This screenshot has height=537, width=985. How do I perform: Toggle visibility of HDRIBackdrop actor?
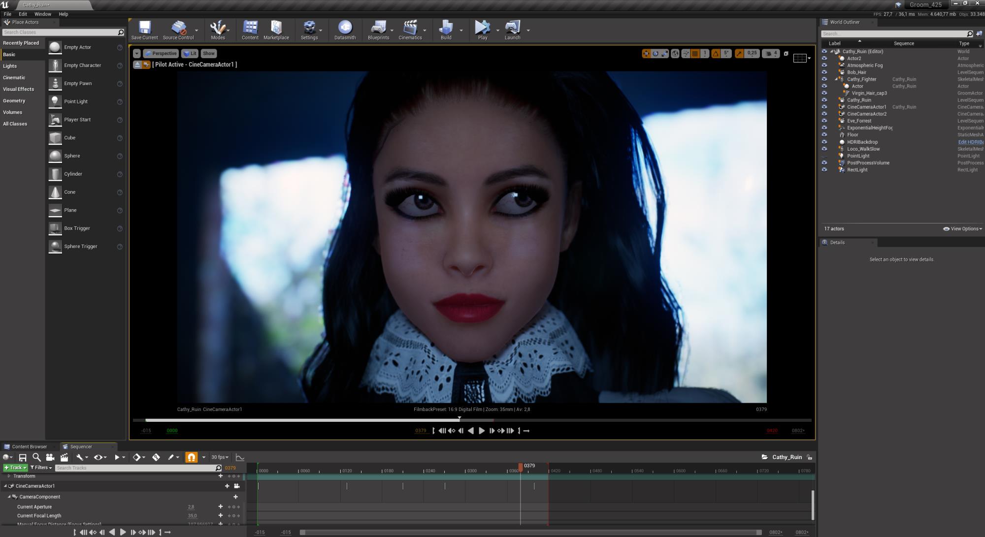pyautogui.click(x=824, y=142)
